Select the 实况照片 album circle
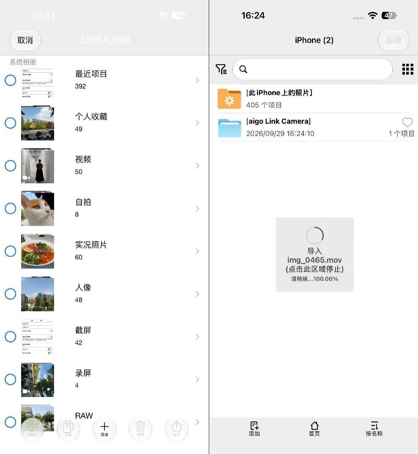Viewport: 418px width, 454px height. (x=11, y=251)
